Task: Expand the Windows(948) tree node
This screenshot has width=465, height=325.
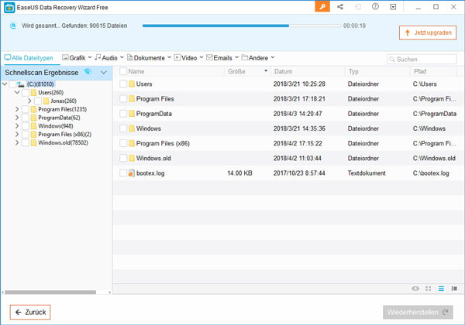Action: [x=17, y=126]
